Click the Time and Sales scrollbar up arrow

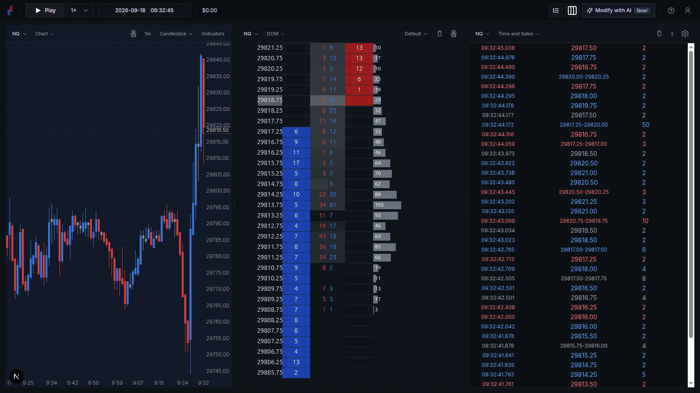click(x=691, y=46)
